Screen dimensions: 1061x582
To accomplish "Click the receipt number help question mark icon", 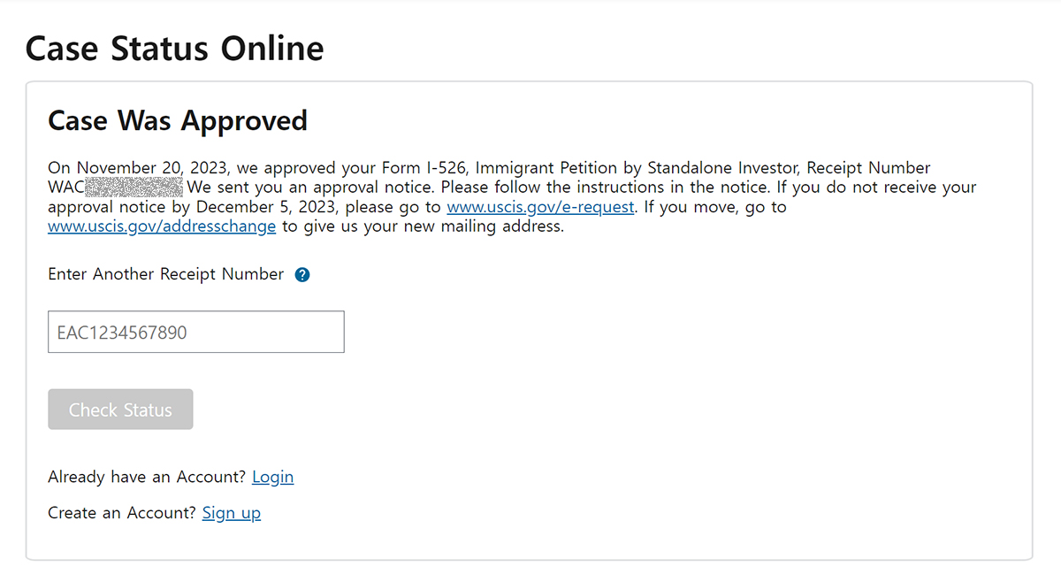I will coord(302,275).
